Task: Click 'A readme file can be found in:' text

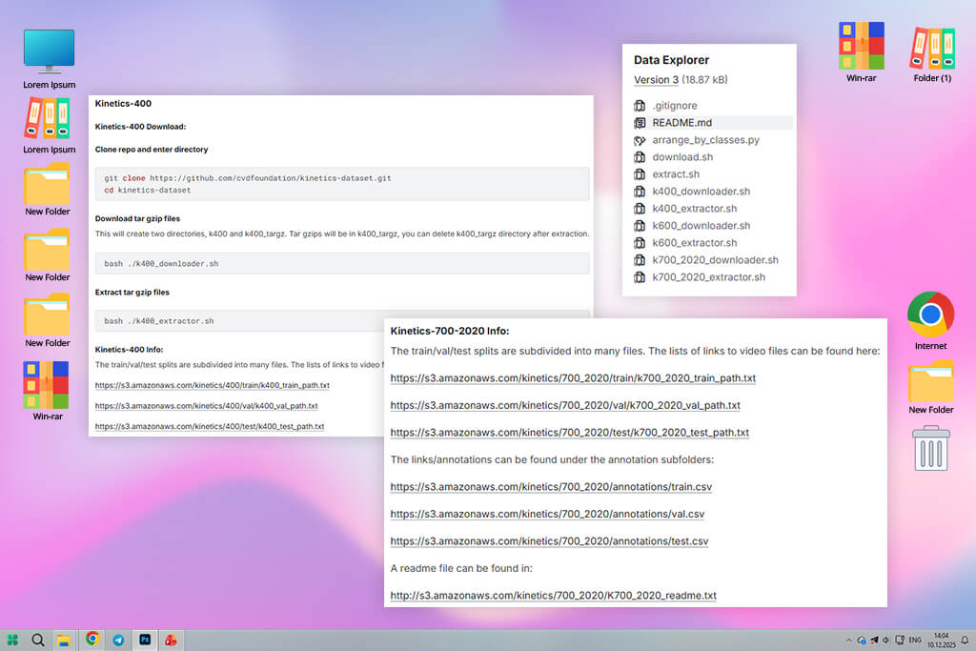Action: click(461, 568)
